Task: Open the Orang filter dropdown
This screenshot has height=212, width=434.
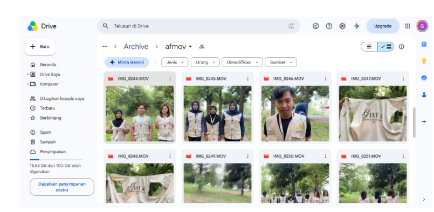Action: pyautogui.click(x=205, y=62)
